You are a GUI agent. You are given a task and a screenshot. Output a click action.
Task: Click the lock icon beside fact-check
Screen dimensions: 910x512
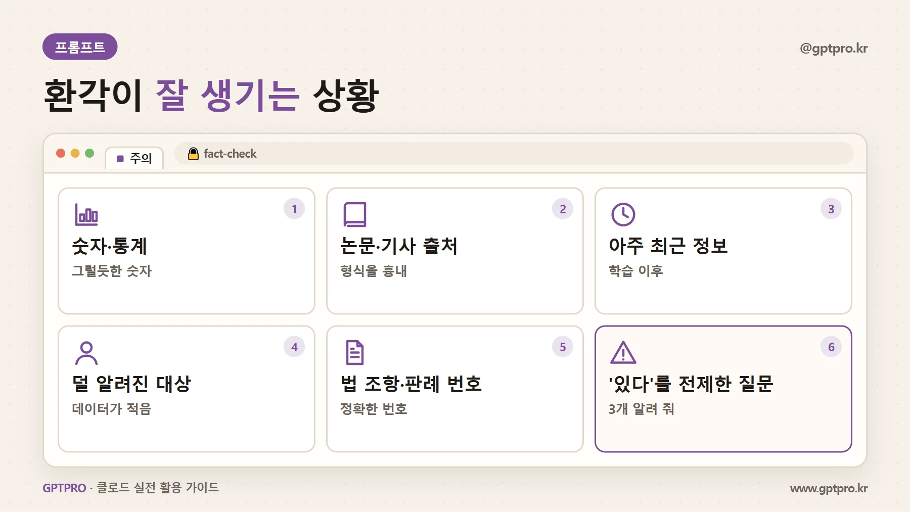click(193, 154)
